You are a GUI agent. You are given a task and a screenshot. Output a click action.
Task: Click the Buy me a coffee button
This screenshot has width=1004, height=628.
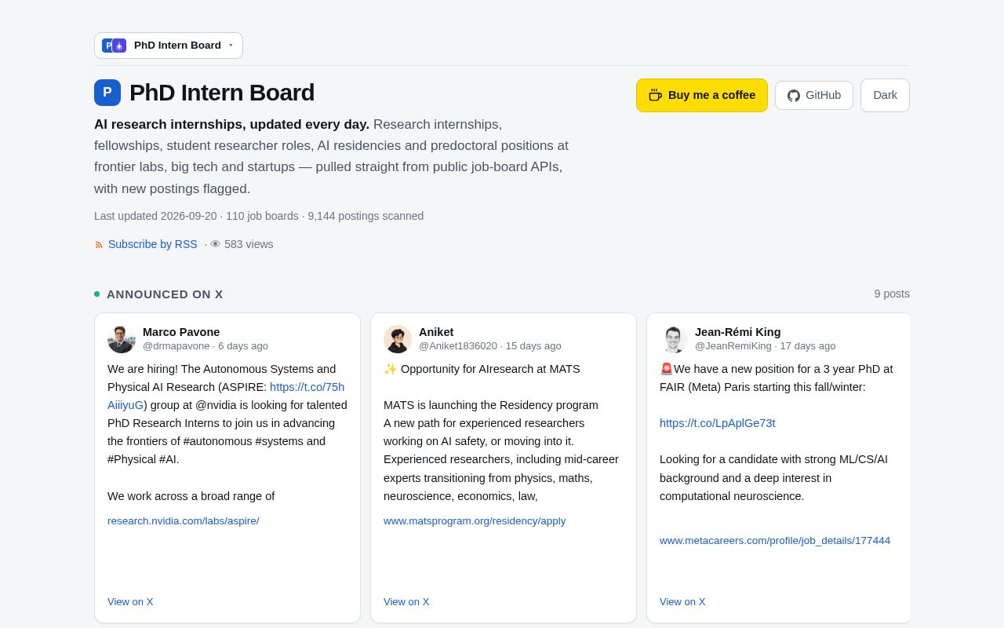(x=702, y=95)
